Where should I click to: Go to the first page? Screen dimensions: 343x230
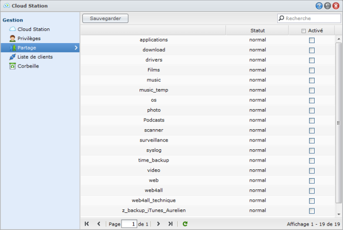pos(87,224)
